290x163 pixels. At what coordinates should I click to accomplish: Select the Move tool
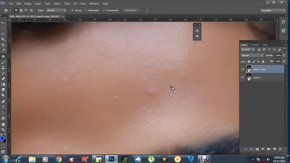[3, 23]
